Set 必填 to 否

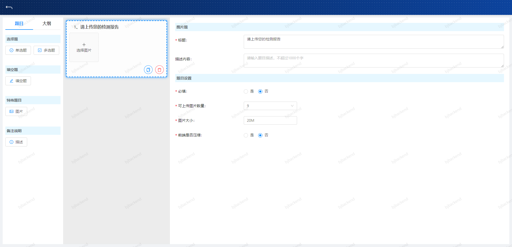point(260,91)
